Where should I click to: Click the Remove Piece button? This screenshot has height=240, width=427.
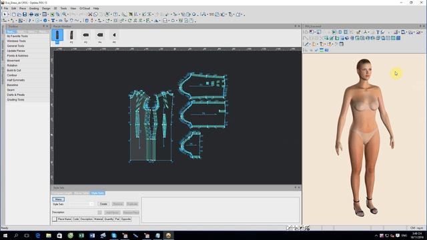coord(131,212)
